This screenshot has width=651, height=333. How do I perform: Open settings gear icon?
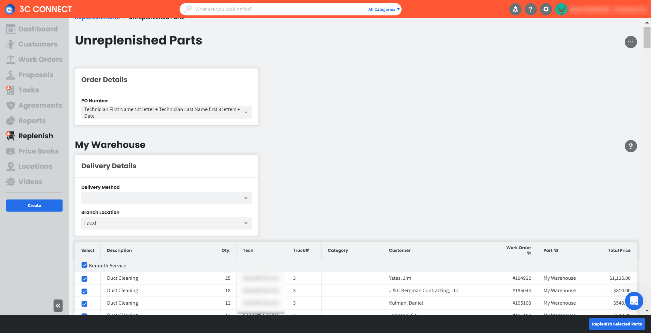point(546,9)
